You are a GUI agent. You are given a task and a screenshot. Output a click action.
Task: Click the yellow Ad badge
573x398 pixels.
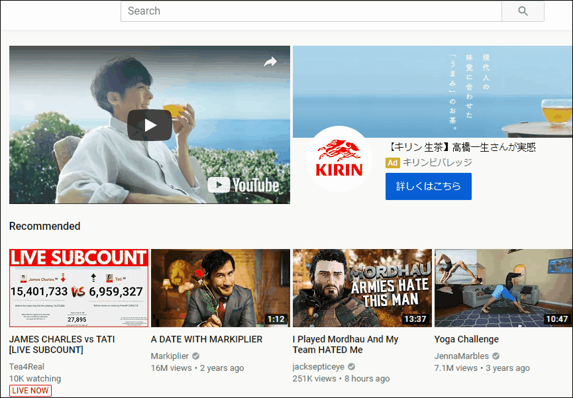click(x=392, y=163)
